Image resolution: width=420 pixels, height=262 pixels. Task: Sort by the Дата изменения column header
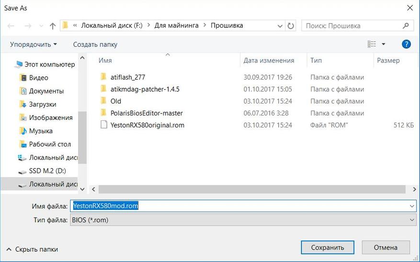[x=269, y=61]
